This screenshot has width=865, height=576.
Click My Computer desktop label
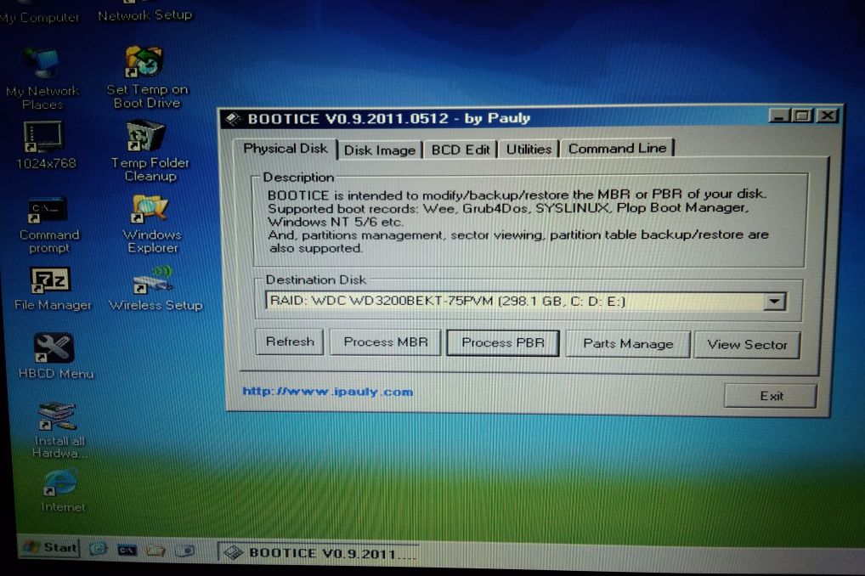[40, 17]
